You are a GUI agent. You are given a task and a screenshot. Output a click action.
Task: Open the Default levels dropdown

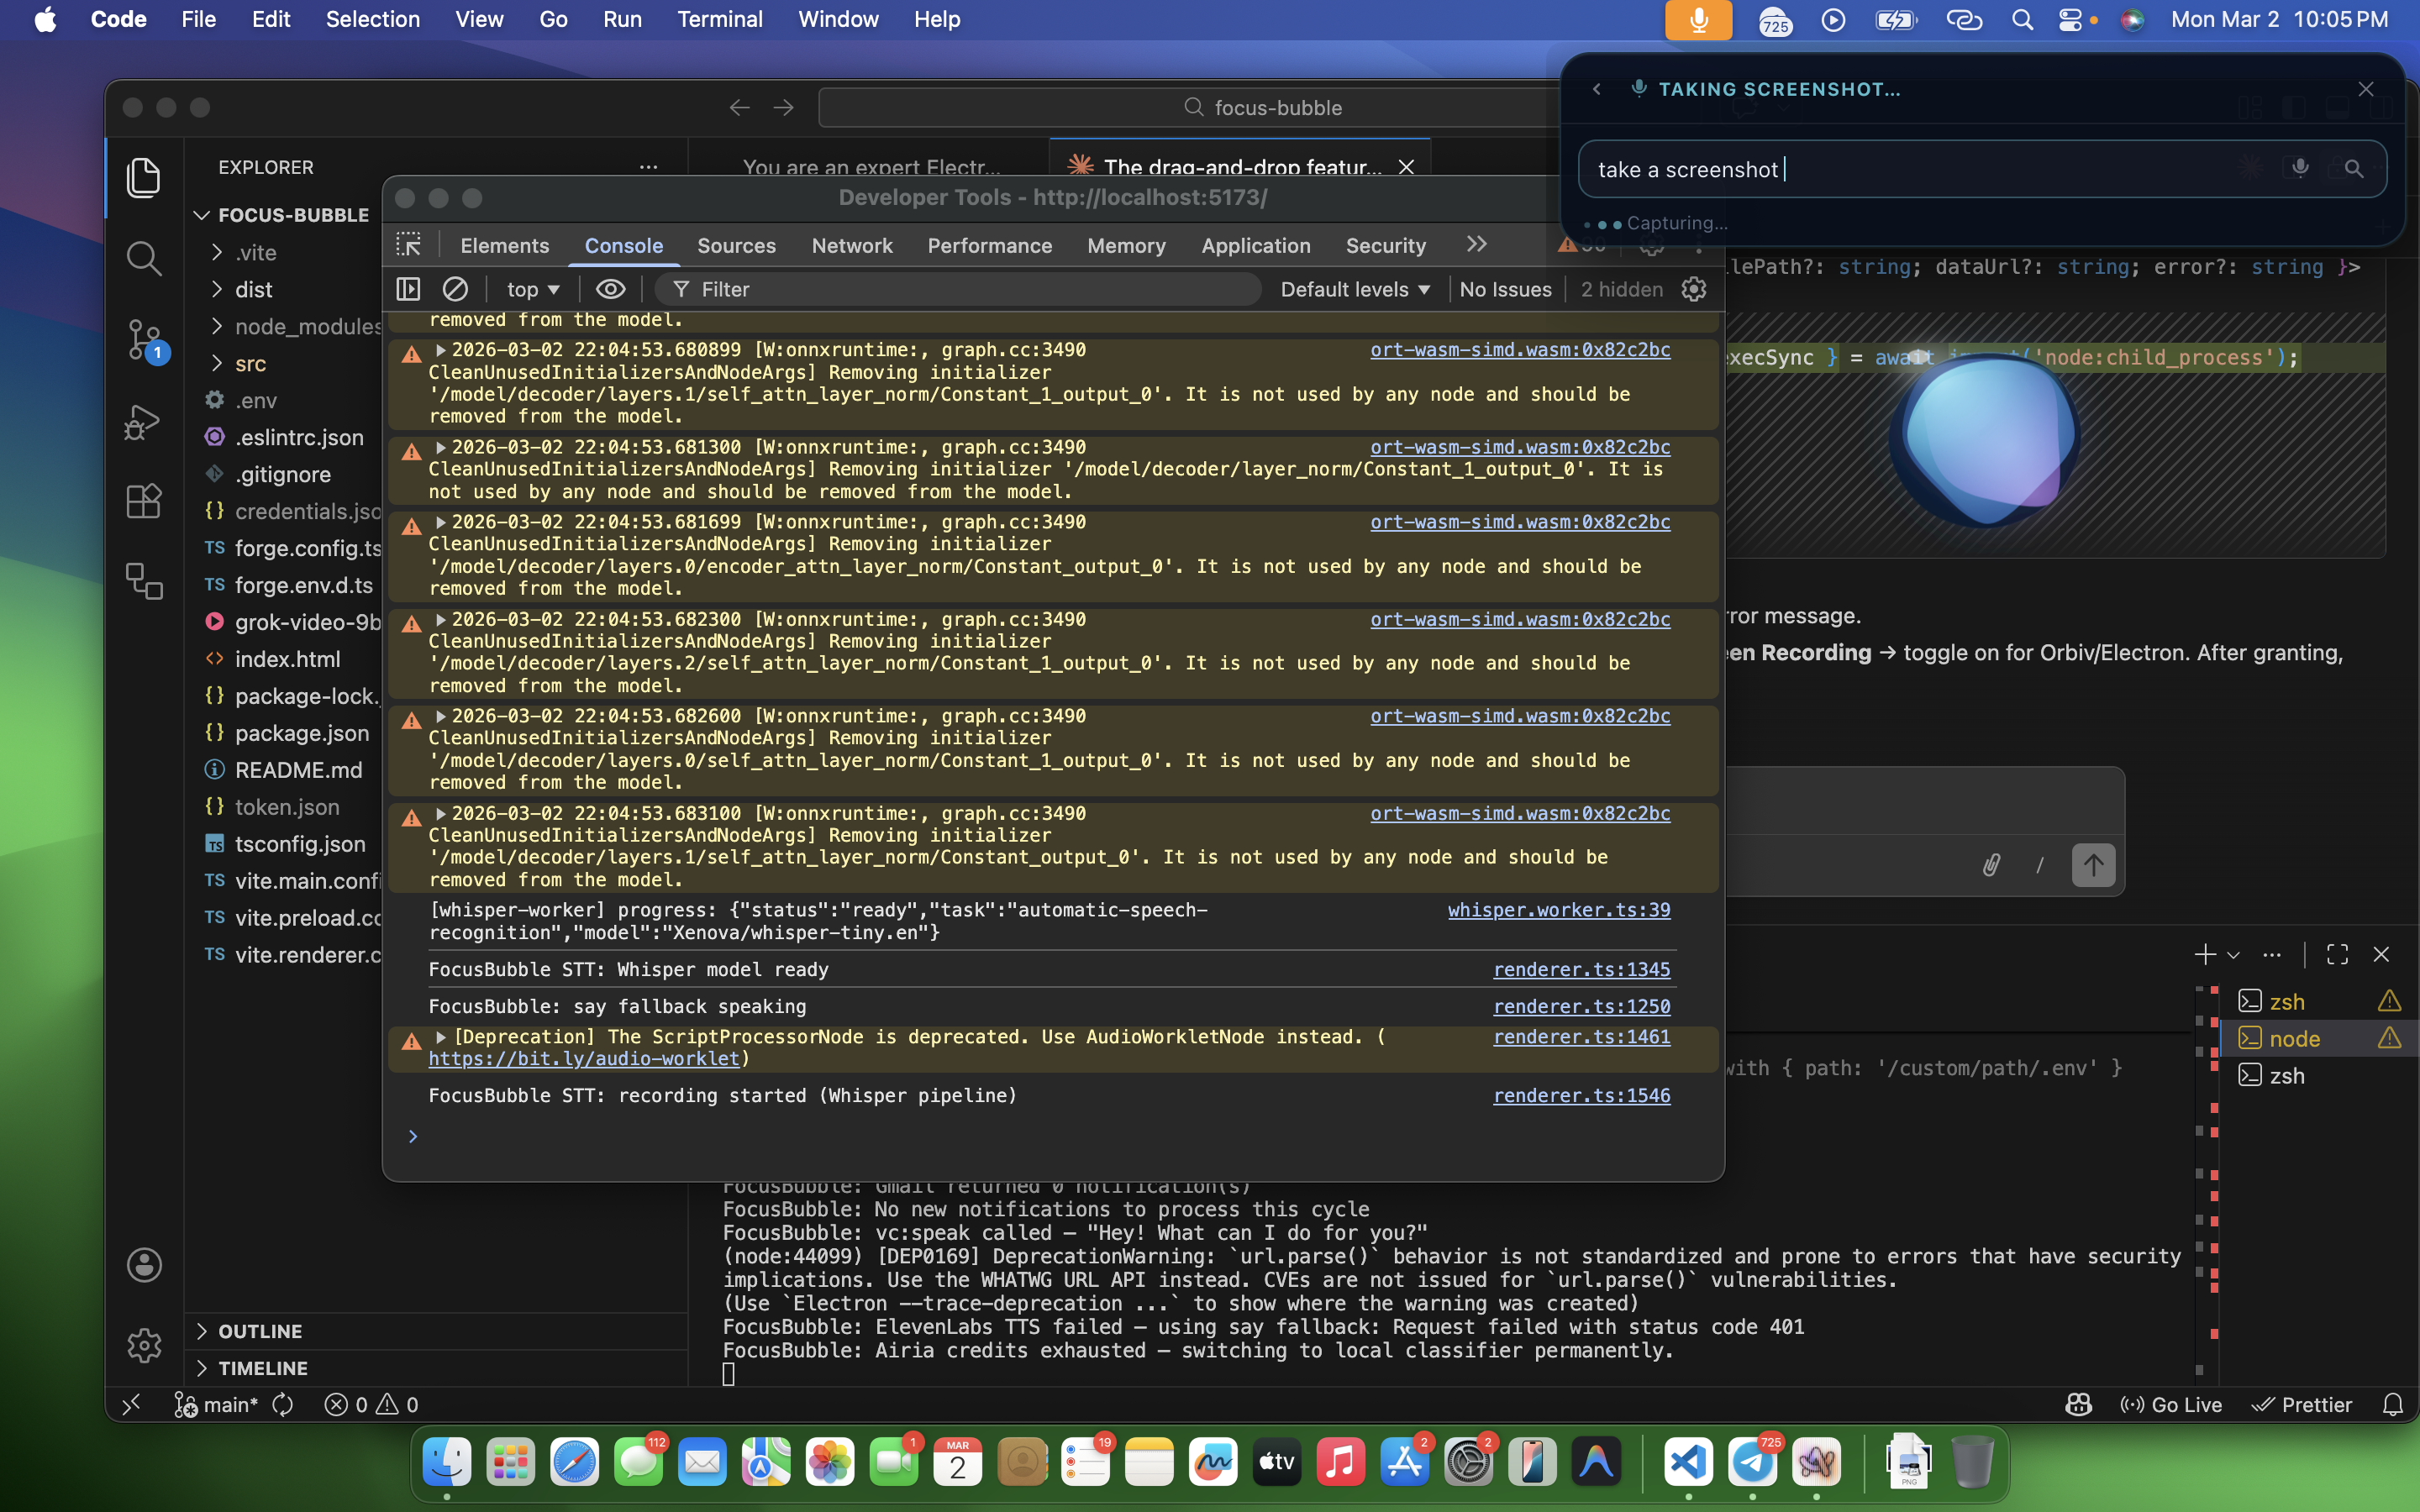[1354, 289]
